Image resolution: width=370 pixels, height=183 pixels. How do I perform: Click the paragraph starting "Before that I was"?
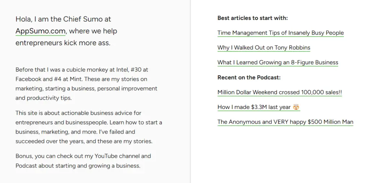point(86,84)
